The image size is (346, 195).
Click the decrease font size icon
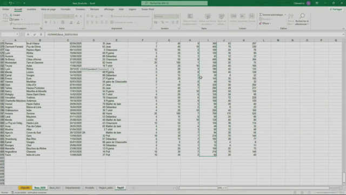point(81,16)
